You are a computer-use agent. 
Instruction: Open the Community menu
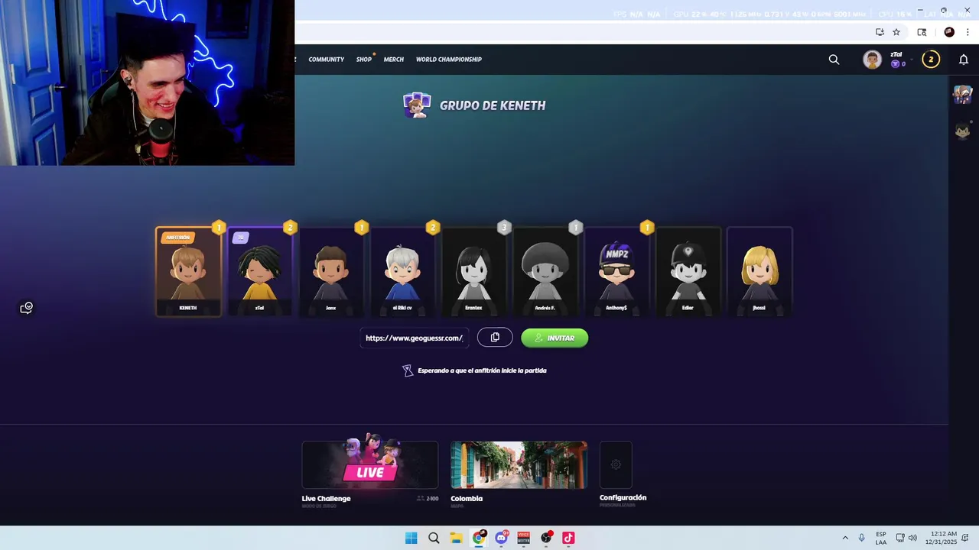coord(327,60)
